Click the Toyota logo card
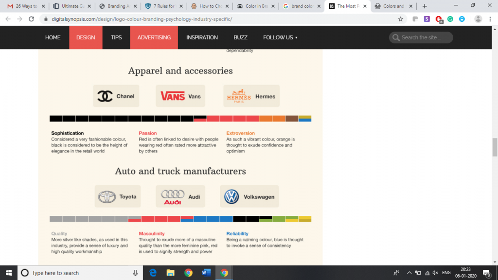 tap(118, 196)
